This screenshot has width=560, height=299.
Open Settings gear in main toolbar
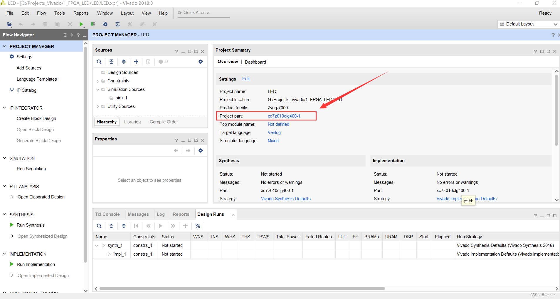click(x=105, y=24)
